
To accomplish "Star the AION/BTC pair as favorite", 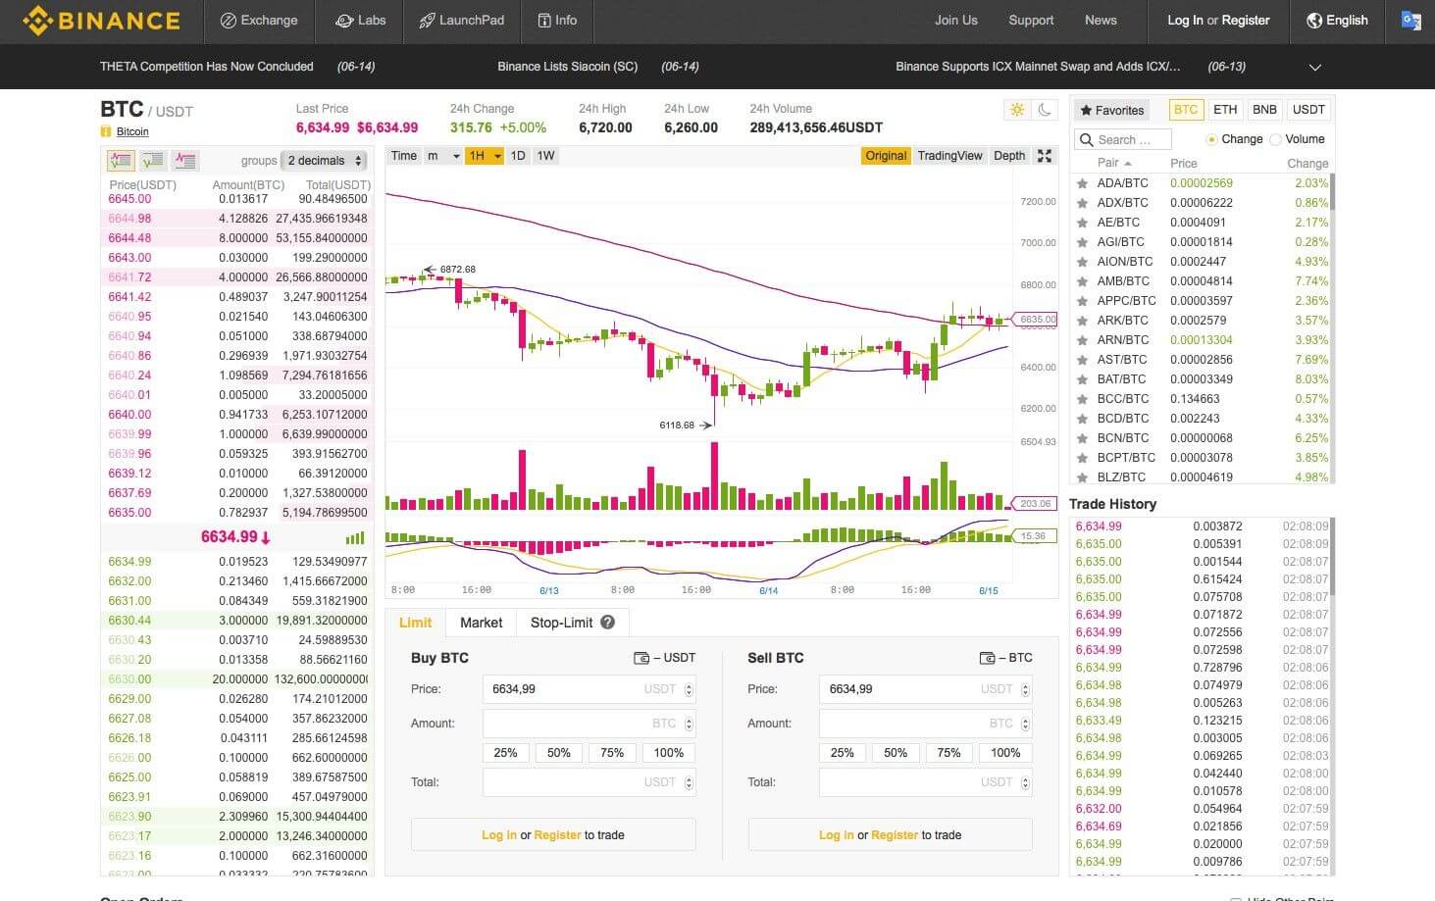I will 1082,262.
